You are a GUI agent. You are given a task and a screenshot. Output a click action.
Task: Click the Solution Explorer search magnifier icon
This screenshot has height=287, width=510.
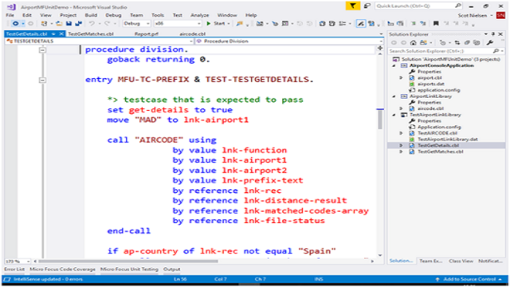pyautogui.click(x=496, y=51)
